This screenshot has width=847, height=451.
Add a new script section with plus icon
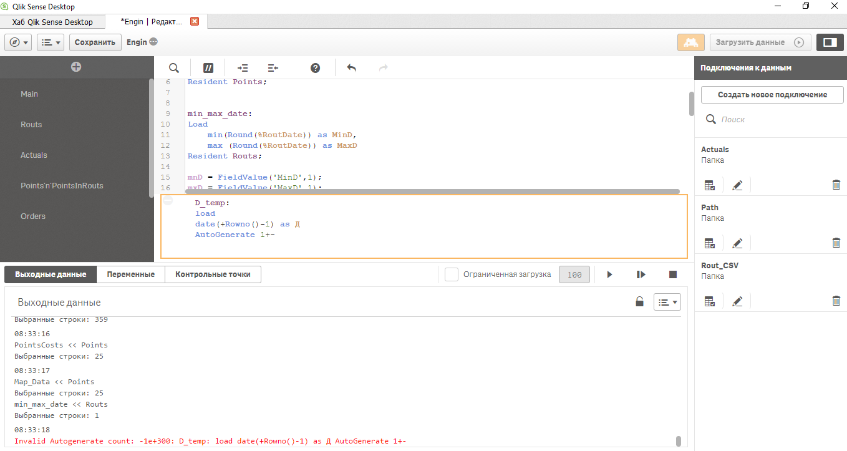76,67
